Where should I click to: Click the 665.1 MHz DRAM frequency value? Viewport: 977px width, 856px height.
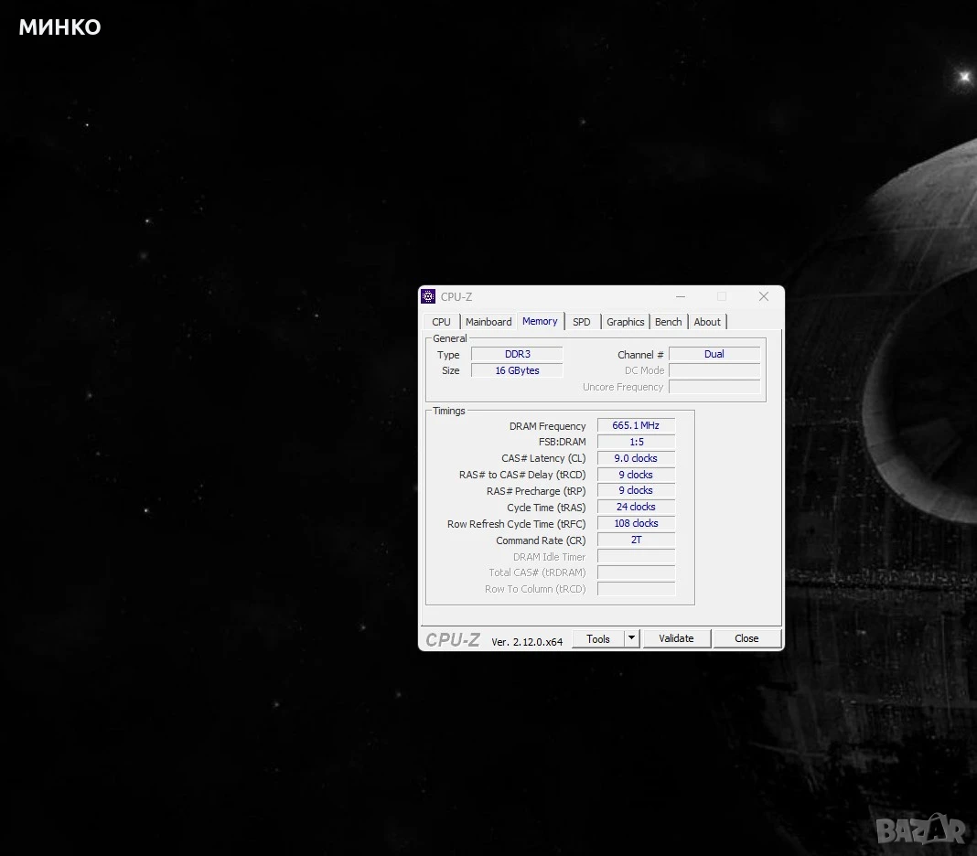pos(636,425)
